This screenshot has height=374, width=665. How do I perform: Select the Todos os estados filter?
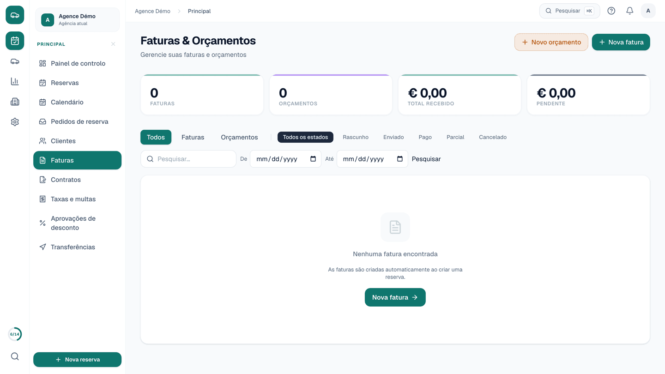[305, 137]
